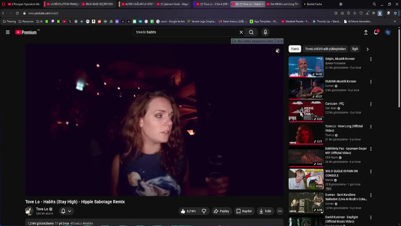
Task: Open the Twitch bookmark icon
Action: 53,21
